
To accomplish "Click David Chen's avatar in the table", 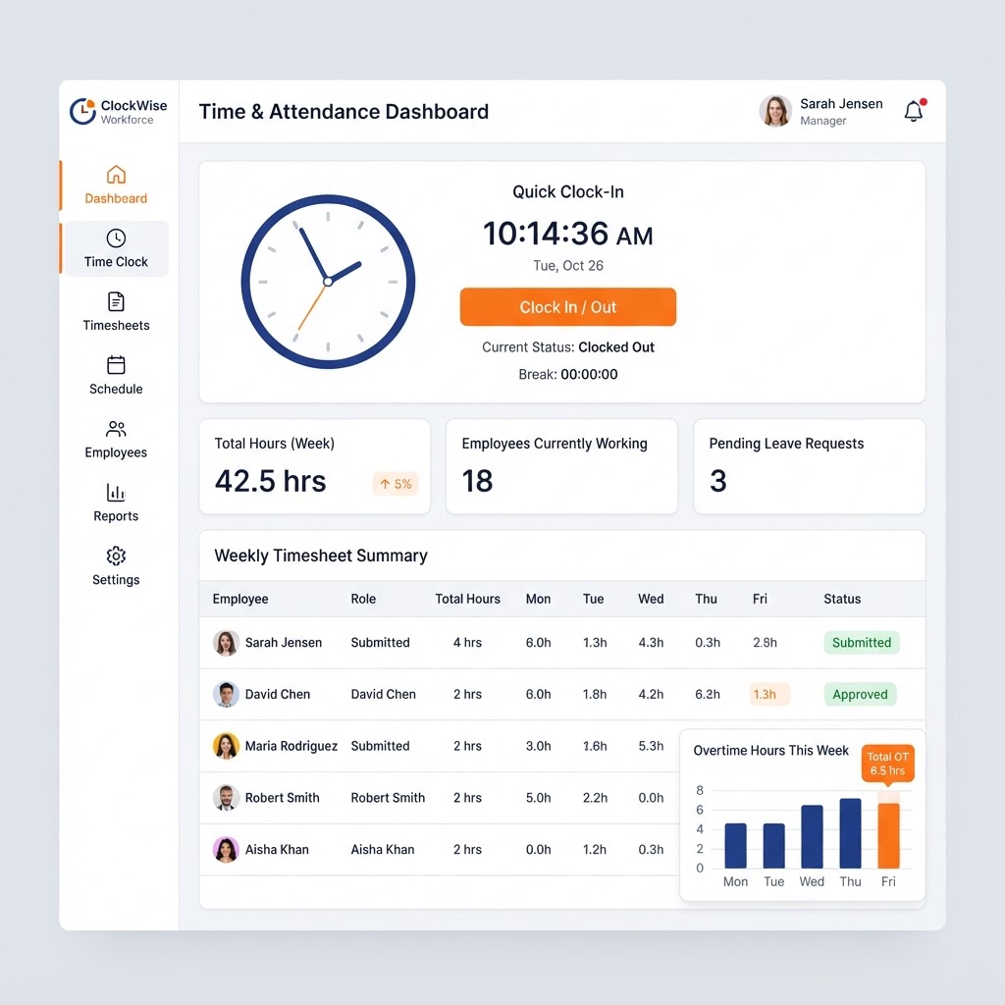I will 226,694.
